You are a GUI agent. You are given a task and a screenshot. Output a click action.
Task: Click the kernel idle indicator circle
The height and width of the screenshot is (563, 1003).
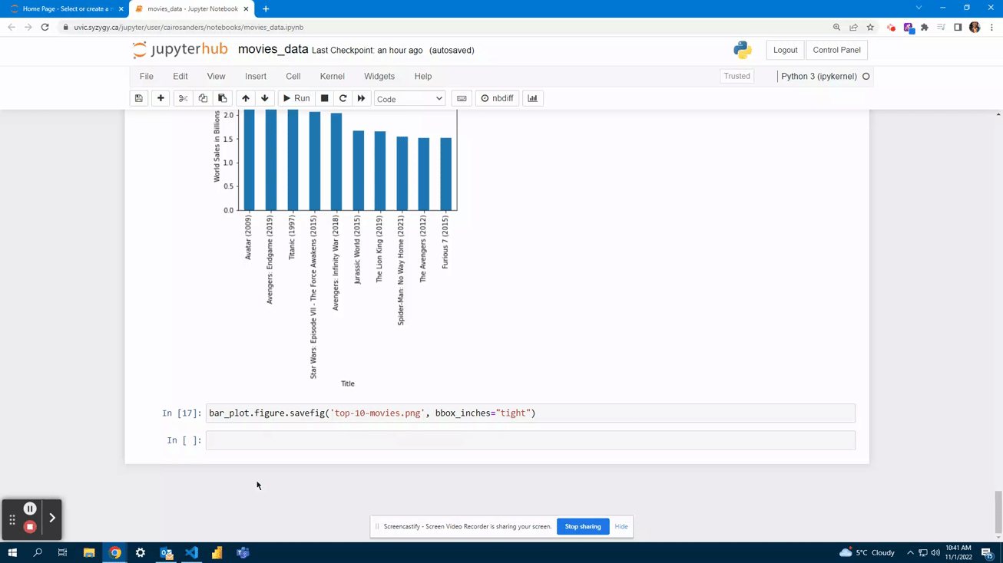click(866, 77)
